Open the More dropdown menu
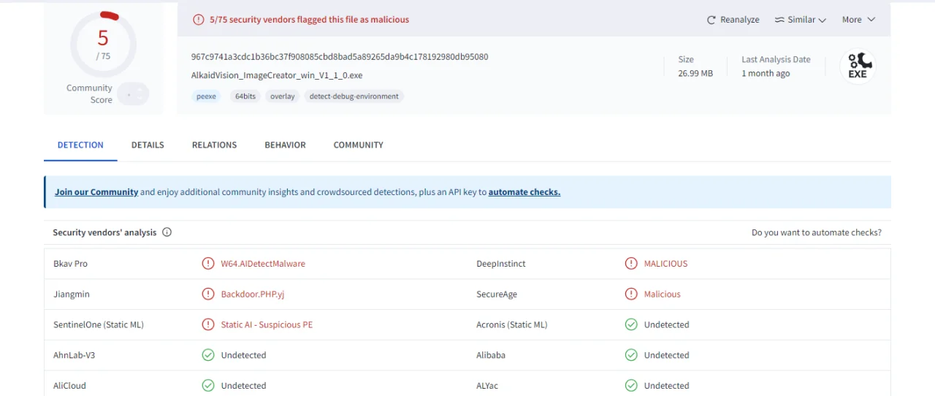The height and width of the screenshot is (396, 935). (x=858, y=20)
